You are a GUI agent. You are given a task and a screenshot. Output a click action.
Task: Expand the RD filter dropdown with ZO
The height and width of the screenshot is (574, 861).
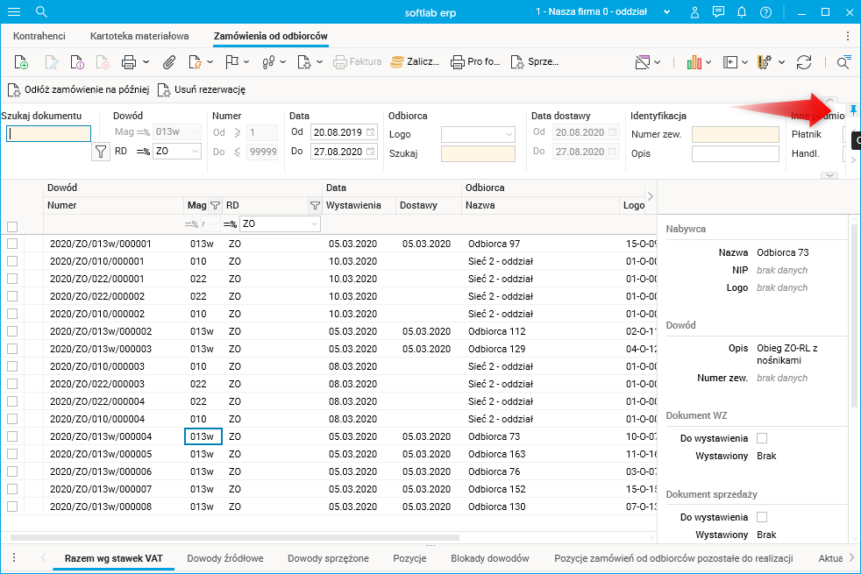point(195,152)
